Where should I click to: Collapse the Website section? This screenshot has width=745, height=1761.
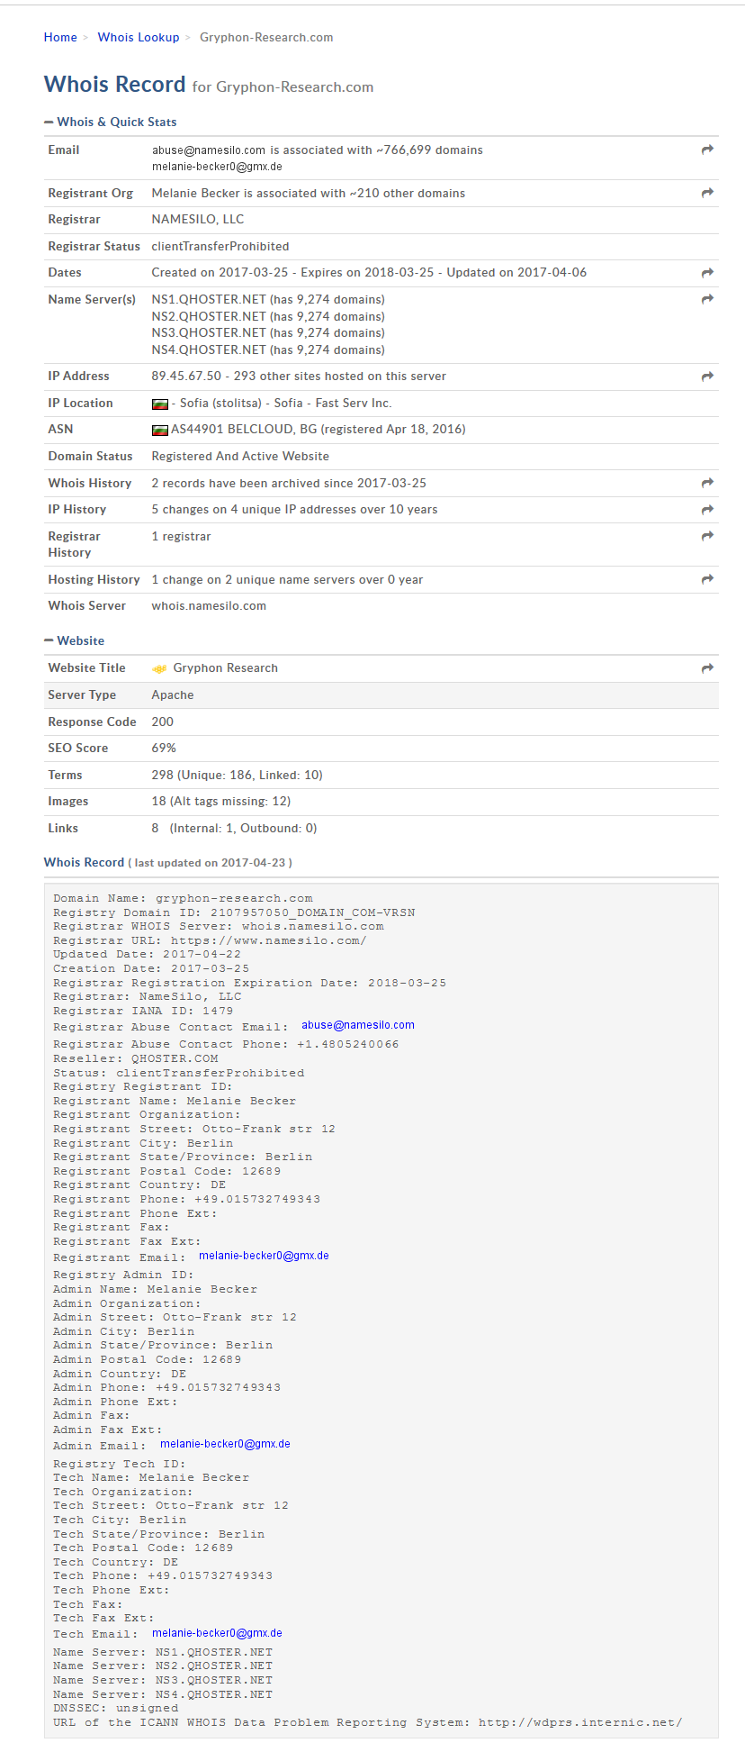[75, 640]
